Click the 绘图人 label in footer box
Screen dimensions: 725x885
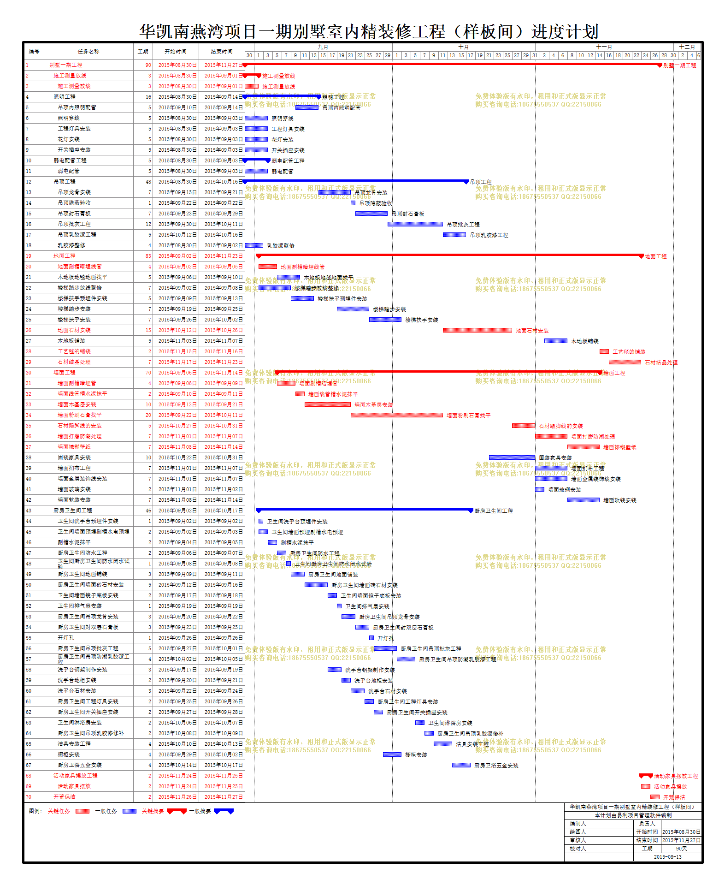pyautogui.click(x=578, y=832)
